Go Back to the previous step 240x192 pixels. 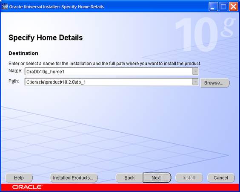[x=129, y=178]
